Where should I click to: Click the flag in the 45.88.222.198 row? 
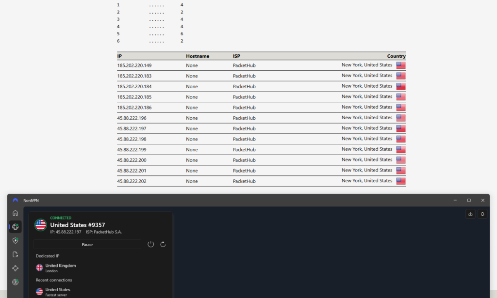401,139
